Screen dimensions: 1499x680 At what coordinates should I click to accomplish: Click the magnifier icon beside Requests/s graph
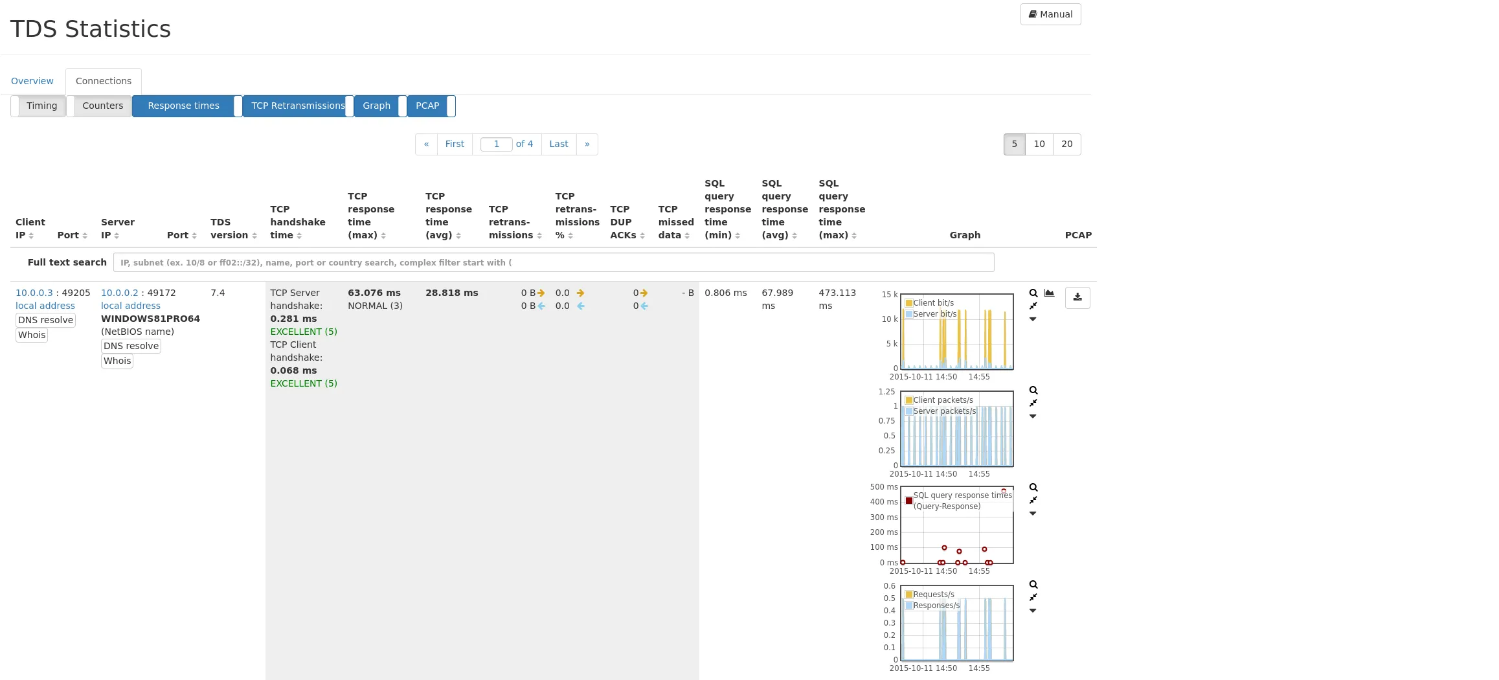click(1033, 585)
